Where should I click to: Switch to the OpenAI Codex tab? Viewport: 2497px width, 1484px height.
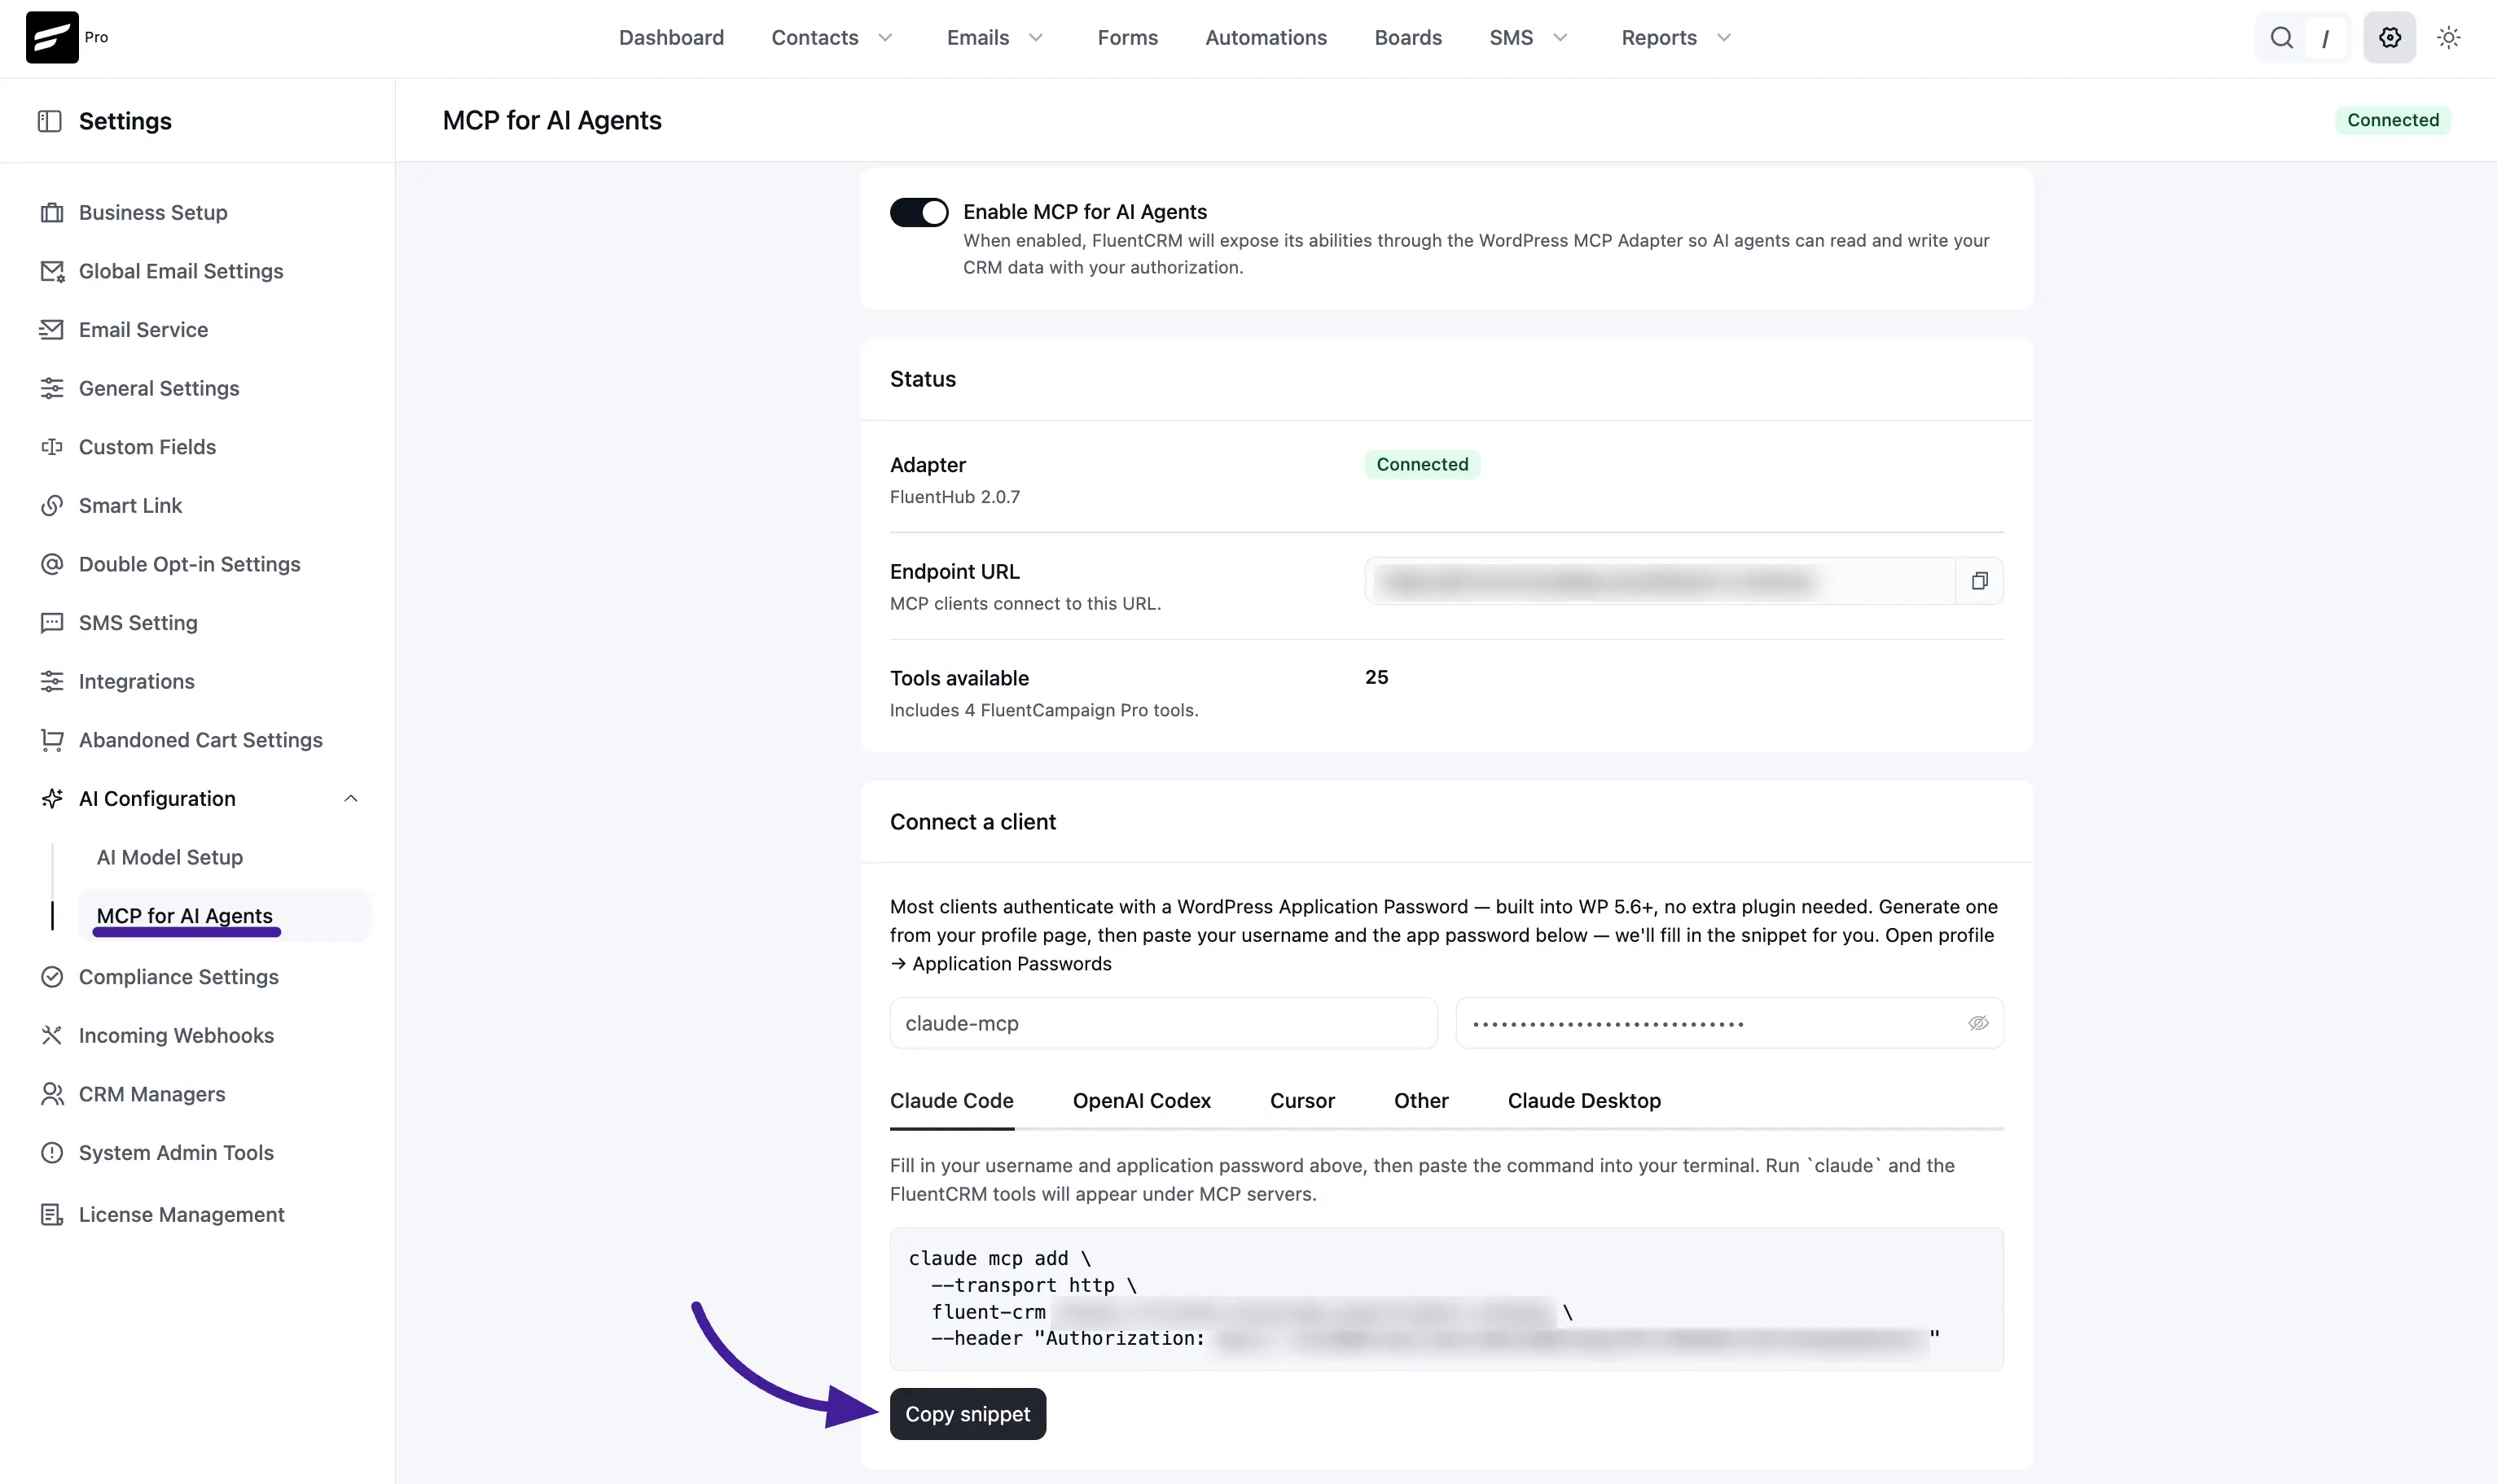[1142, 1101]
